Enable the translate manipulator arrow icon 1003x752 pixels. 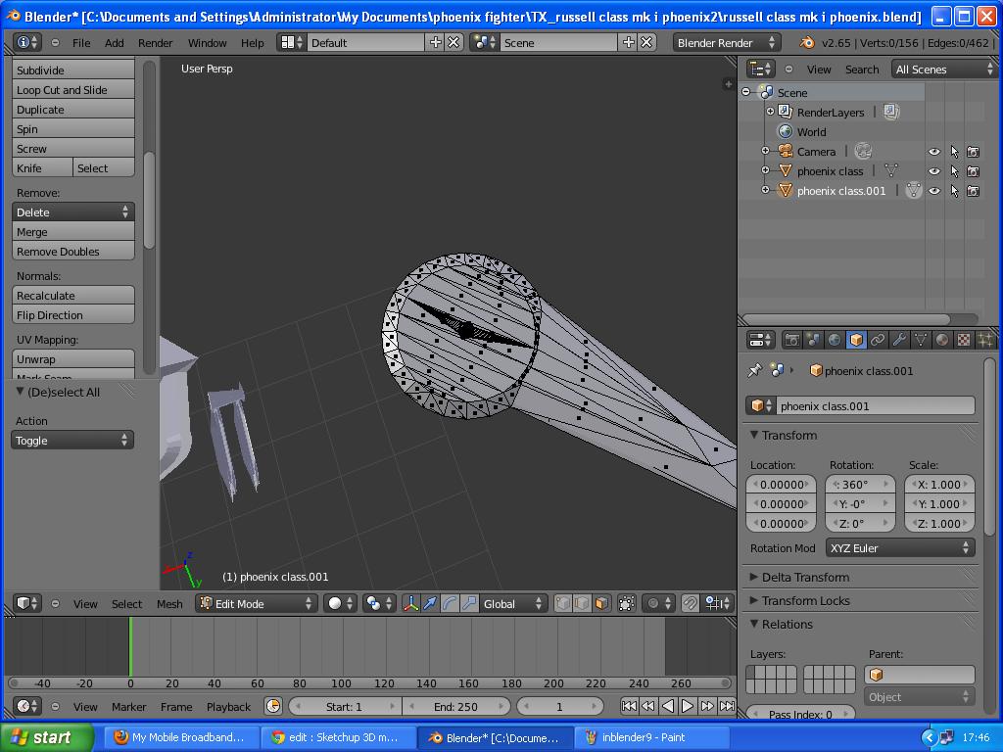428,604
